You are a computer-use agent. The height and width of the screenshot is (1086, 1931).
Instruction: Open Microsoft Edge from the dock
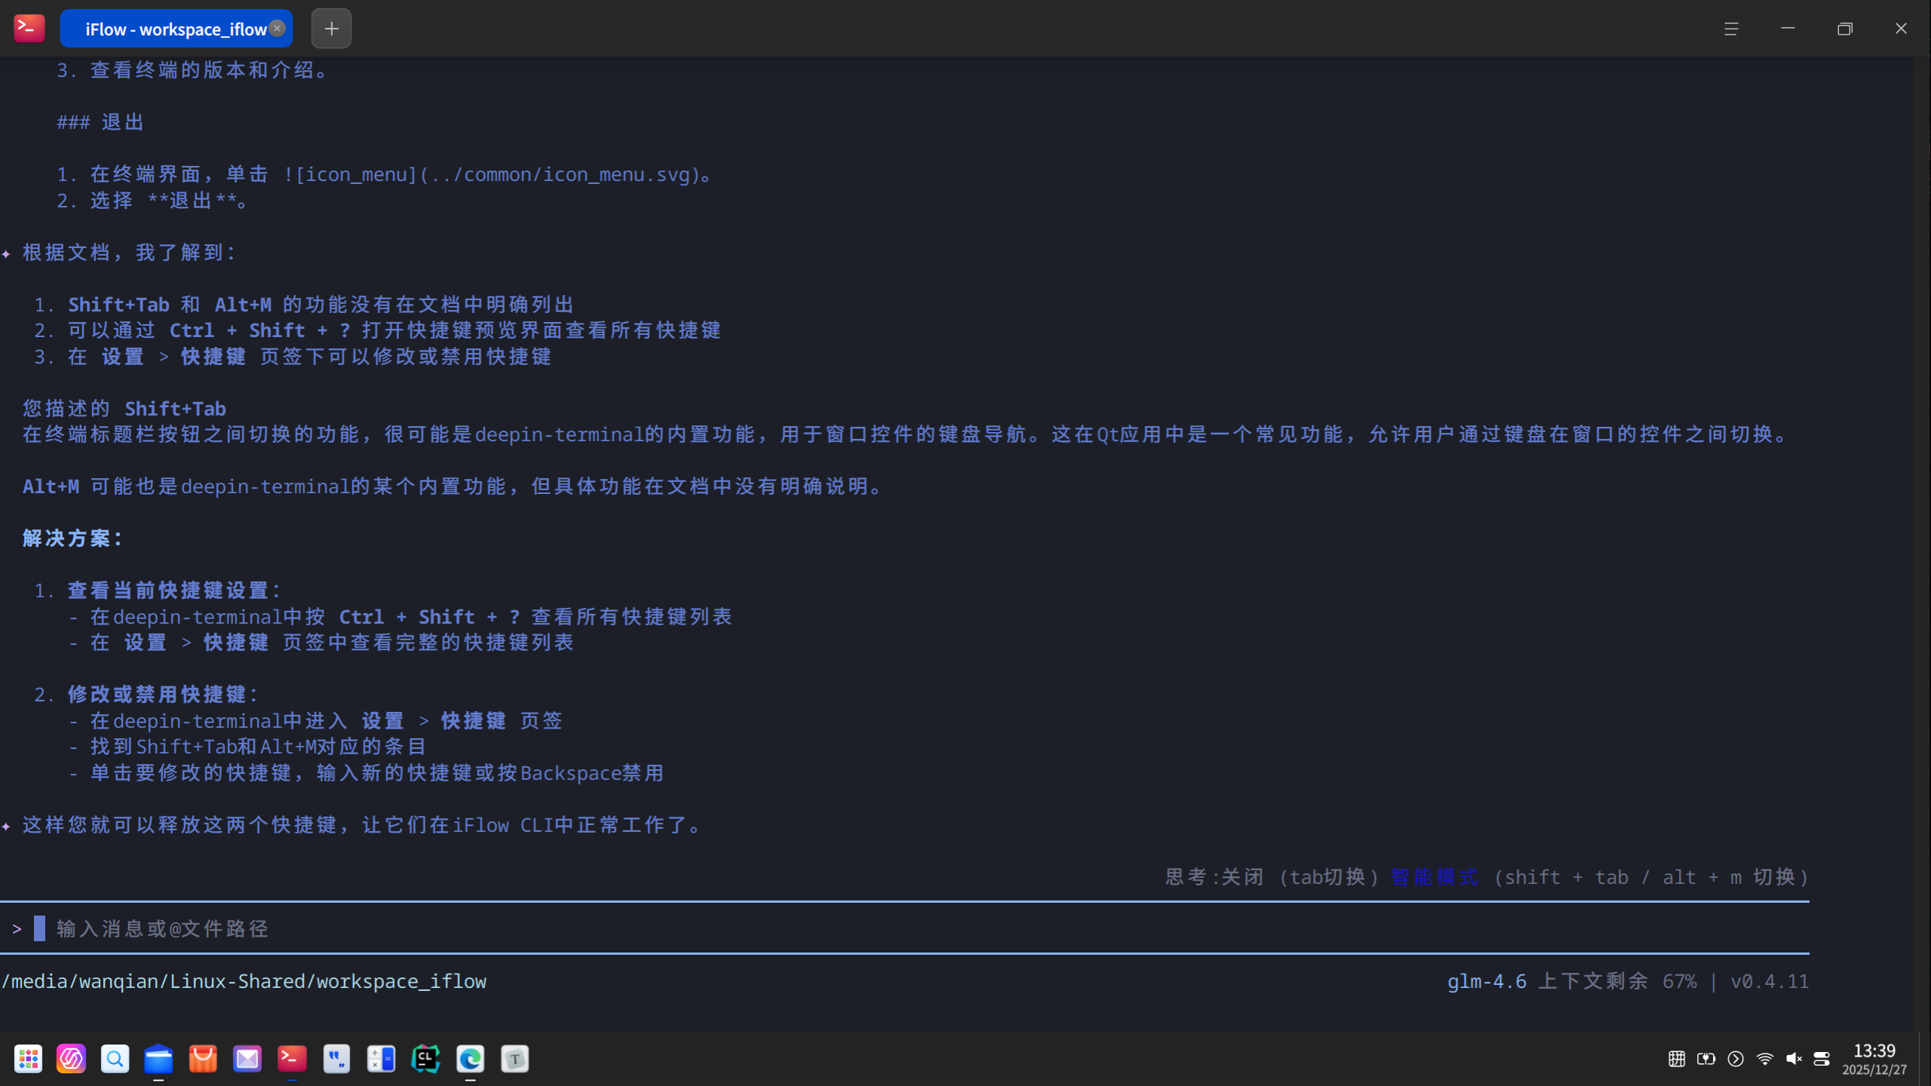click(x=470, y=1059)
